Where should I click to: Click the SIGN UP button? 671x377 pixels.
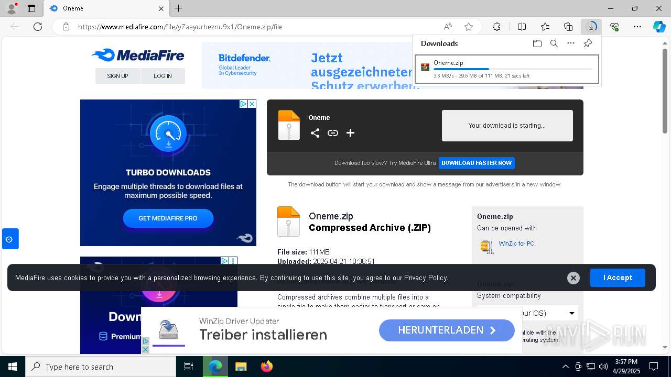click(117, 76)
